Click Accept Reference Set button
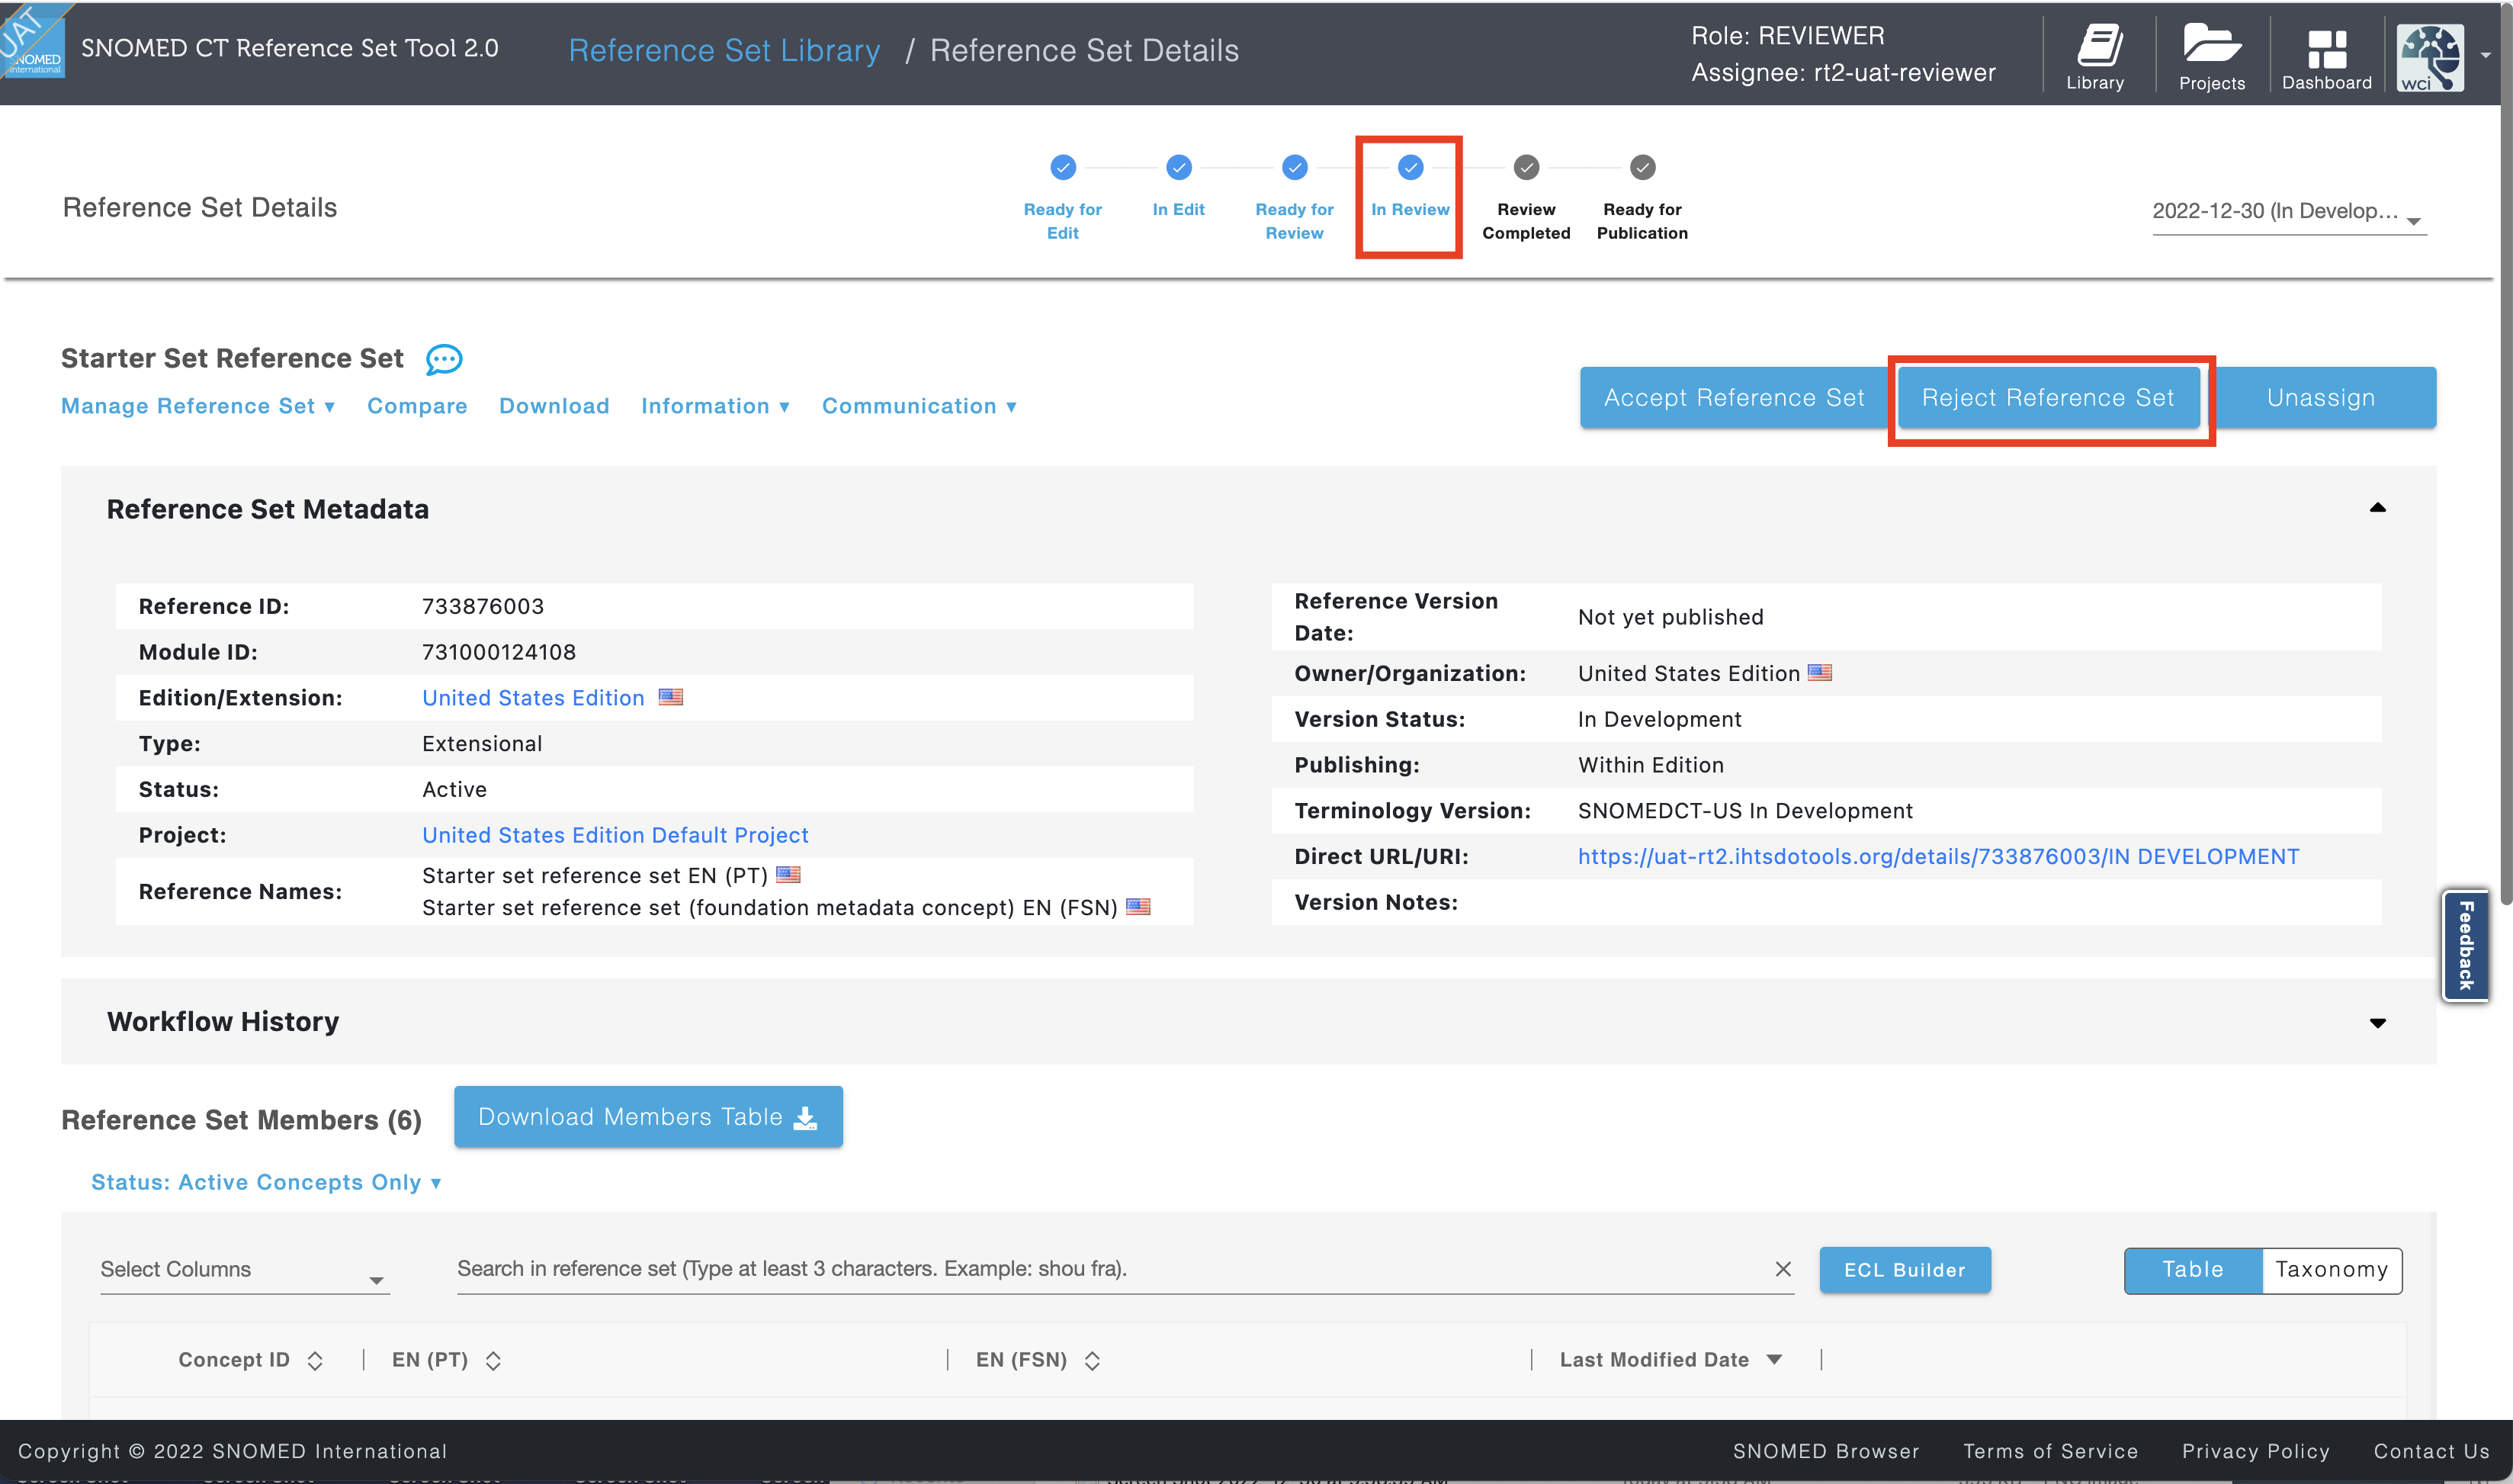 (1733, 398)
